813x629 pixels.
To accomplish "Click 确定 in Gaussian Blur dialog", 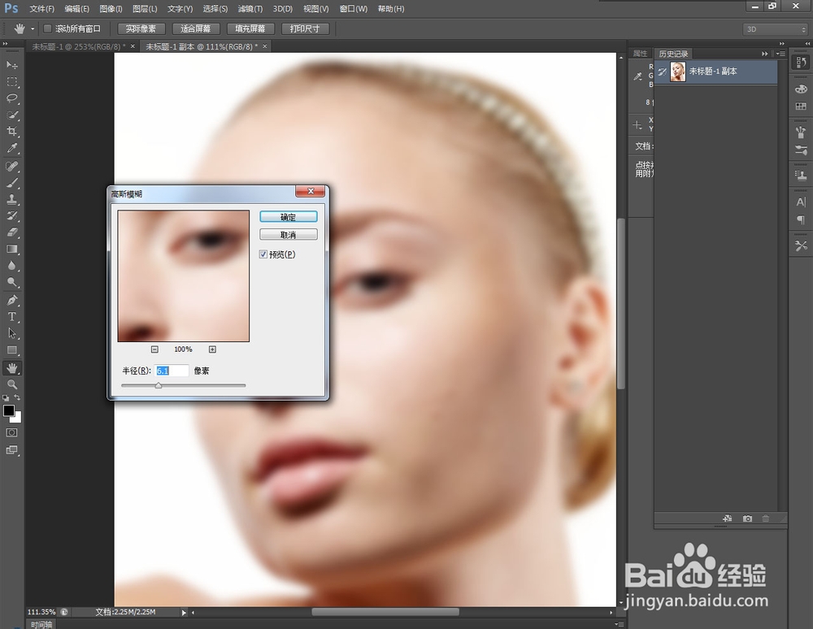I will click(x=289, y=217).
